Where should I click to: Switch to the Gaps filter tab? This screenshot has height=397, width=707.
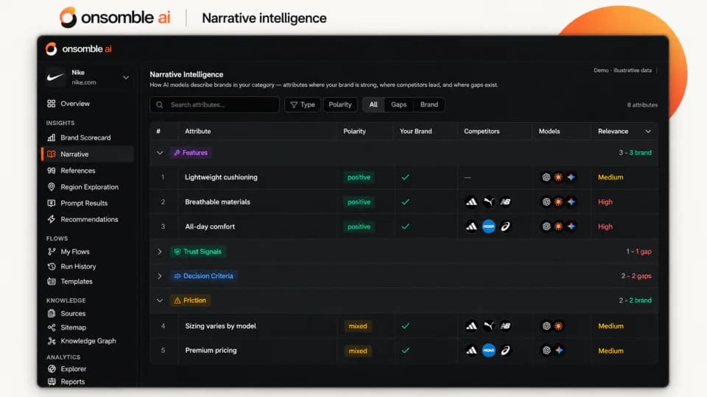point(398,105)
